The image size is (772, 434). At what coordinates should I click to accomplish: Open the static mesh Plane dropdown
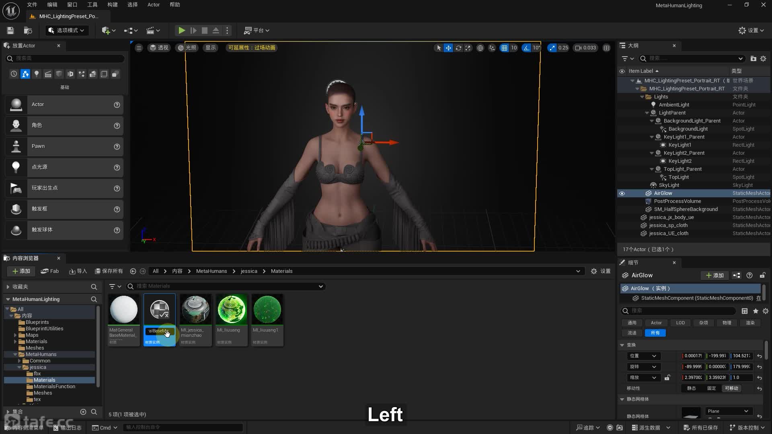pyautogui.click(x=728, y=411)
